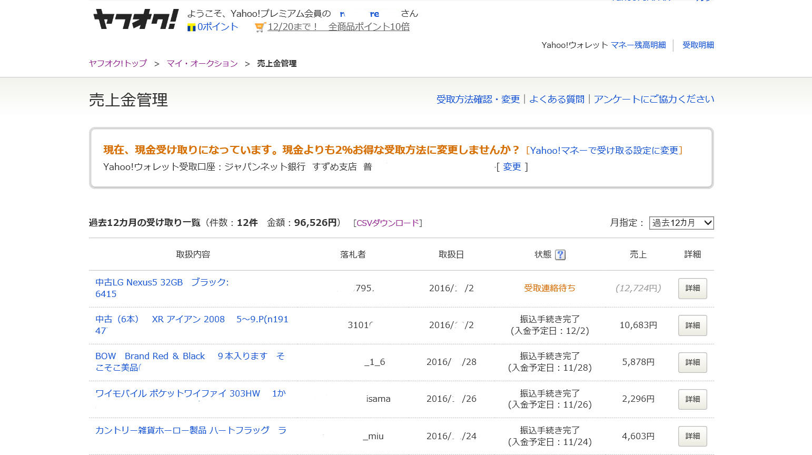812x455 pixels.
Task: Click bidder name isama
Action: (378, 399)
